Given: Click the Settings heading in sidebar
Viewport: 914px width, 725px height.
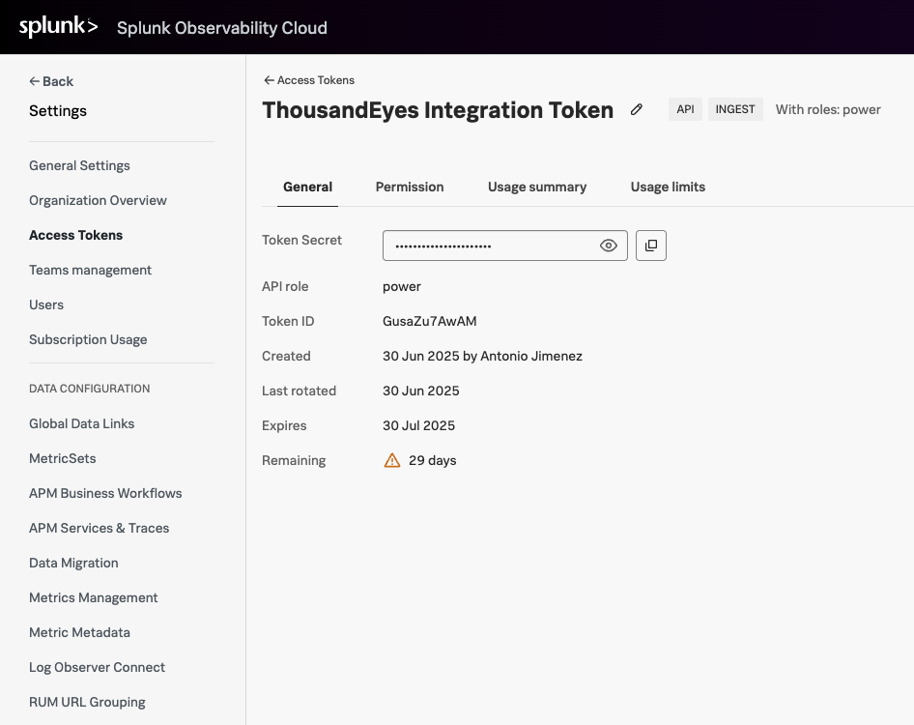Looking at the screenshot, I should pos(58,111).
